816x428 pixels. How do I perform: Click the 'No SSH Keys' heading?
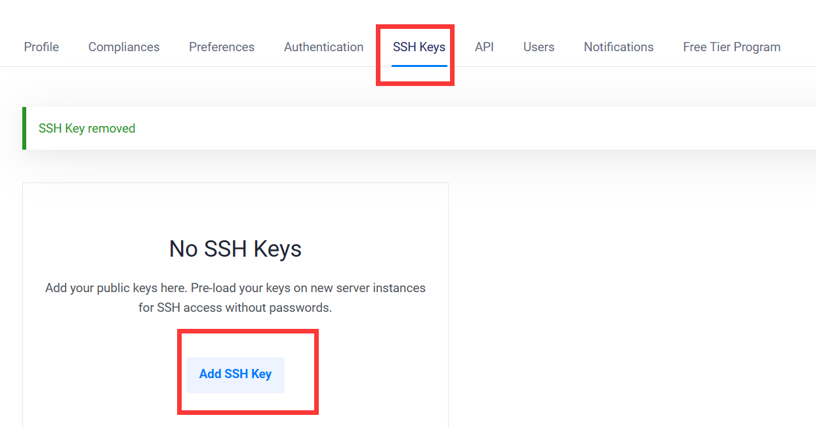point(235,249)
